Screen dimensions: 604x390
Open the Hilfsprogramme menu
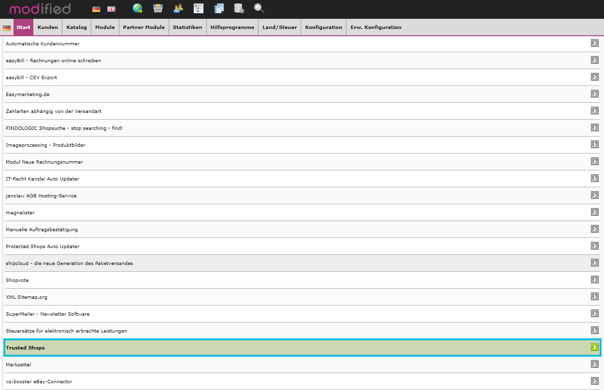pos(232,28)
